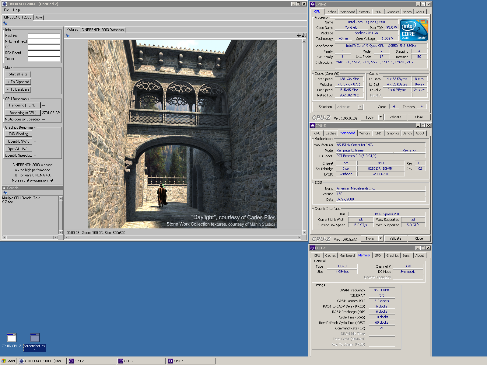
Task: Switch to the last CPU-Z taskbar button
Action: 191,361
